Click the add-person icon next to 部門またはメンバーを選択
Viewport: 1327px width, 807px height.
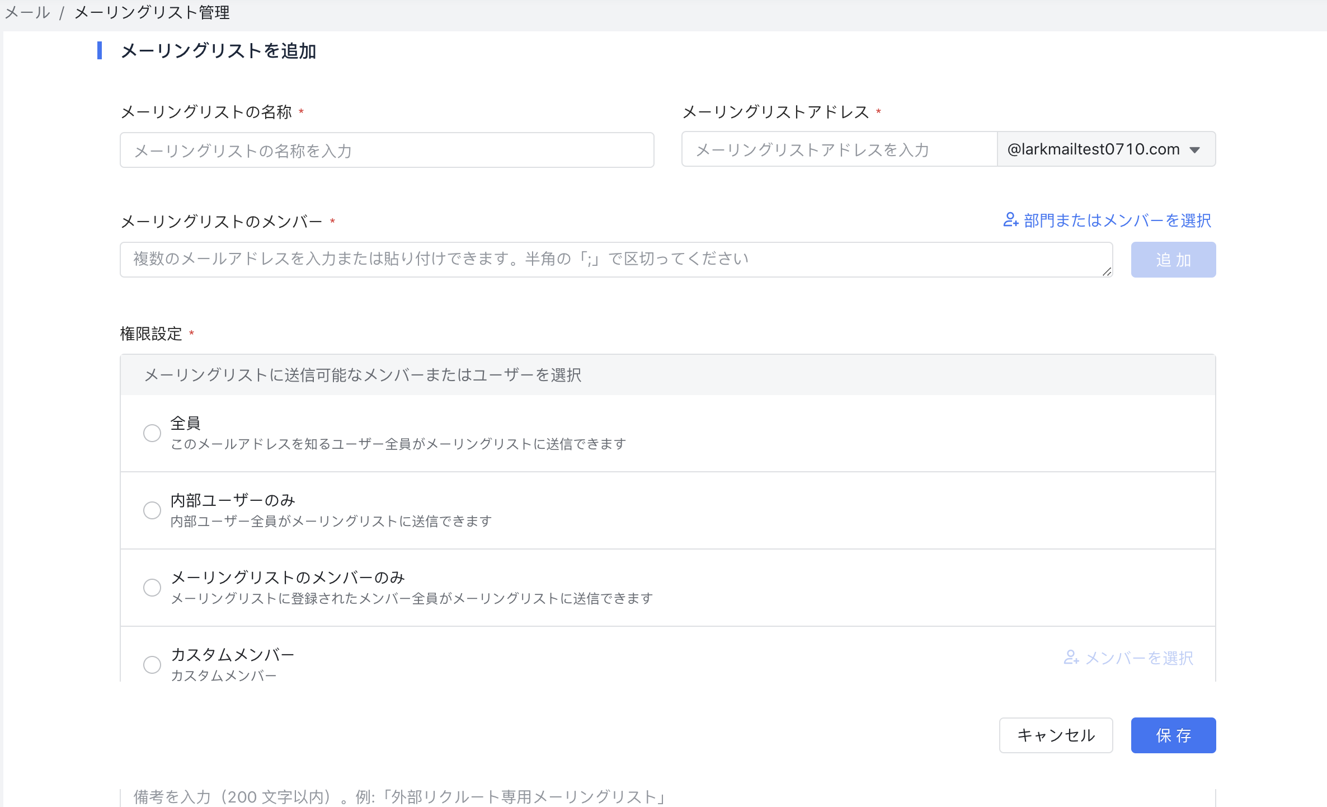(1010, 220)
